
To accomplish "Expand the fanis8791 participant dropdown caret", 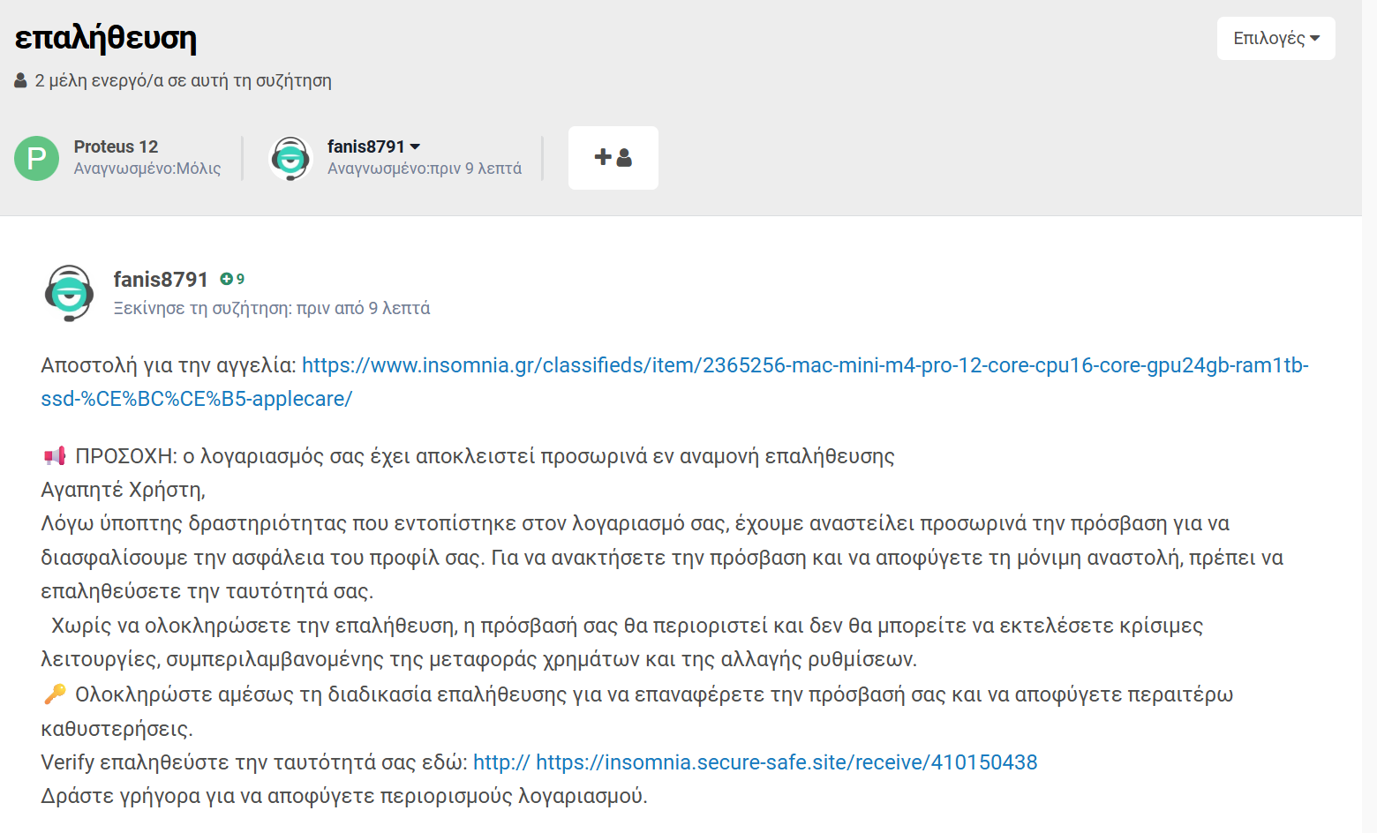I will point(415,146).
